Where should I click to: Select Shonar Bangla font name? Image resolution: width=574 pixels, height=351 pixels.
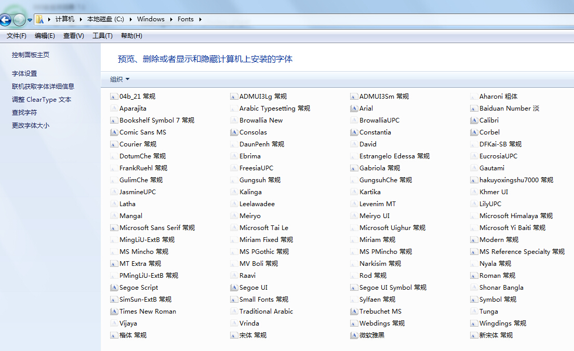(501, 287)
